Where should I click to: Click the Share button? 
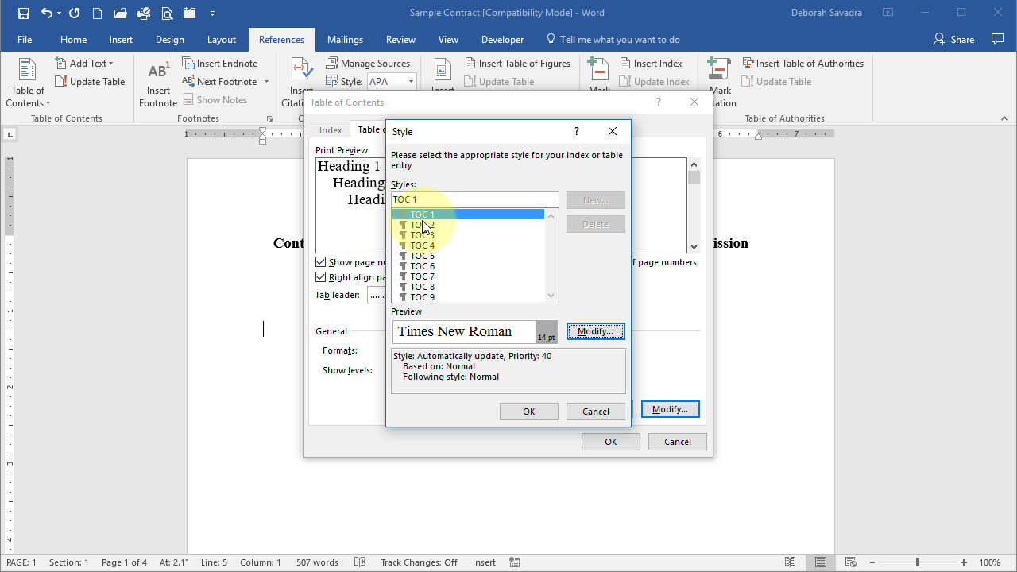pos(953,40)
